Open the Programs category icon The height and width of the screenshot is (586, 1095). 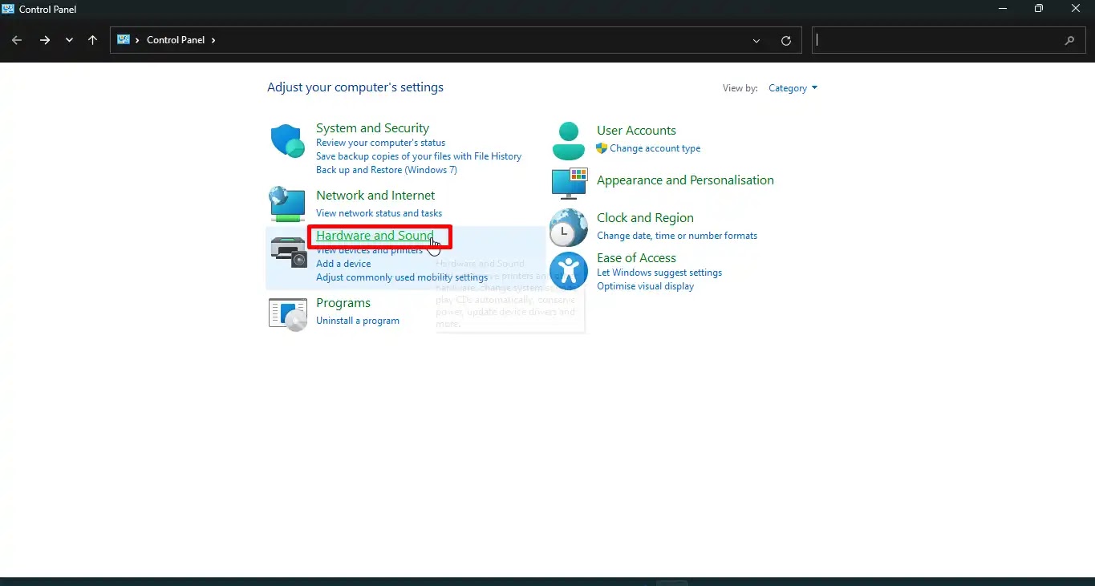pyautogui.click(x=288, y=314)
